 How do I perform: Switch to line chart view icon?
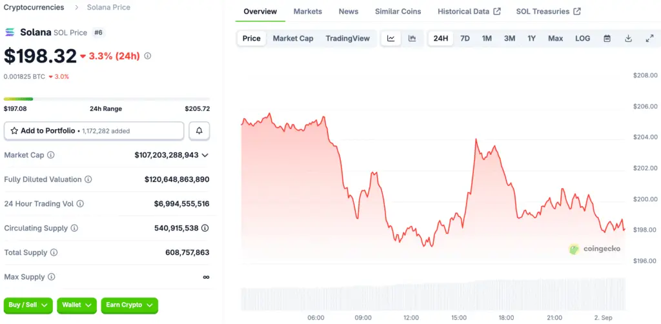point(391,39)
